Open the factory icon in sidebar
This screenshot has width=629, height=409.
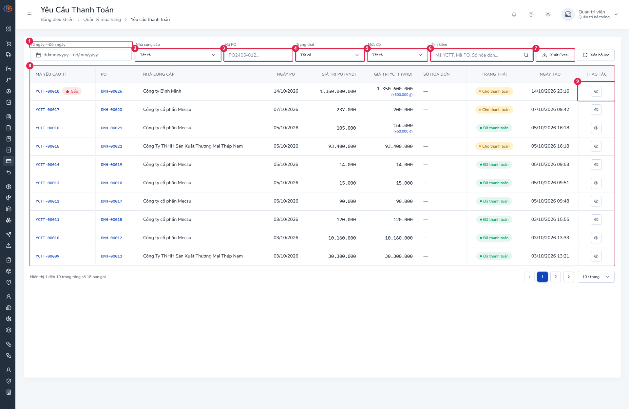(9, 69)
